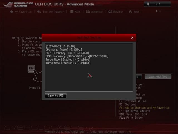The width and height of the screenshot is (178, 134).
Task: Select the first page indicator dot
Action: click(157, 11)
